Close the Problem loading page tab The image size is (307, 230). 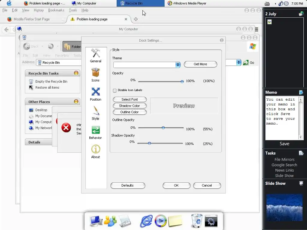[126, 19]
